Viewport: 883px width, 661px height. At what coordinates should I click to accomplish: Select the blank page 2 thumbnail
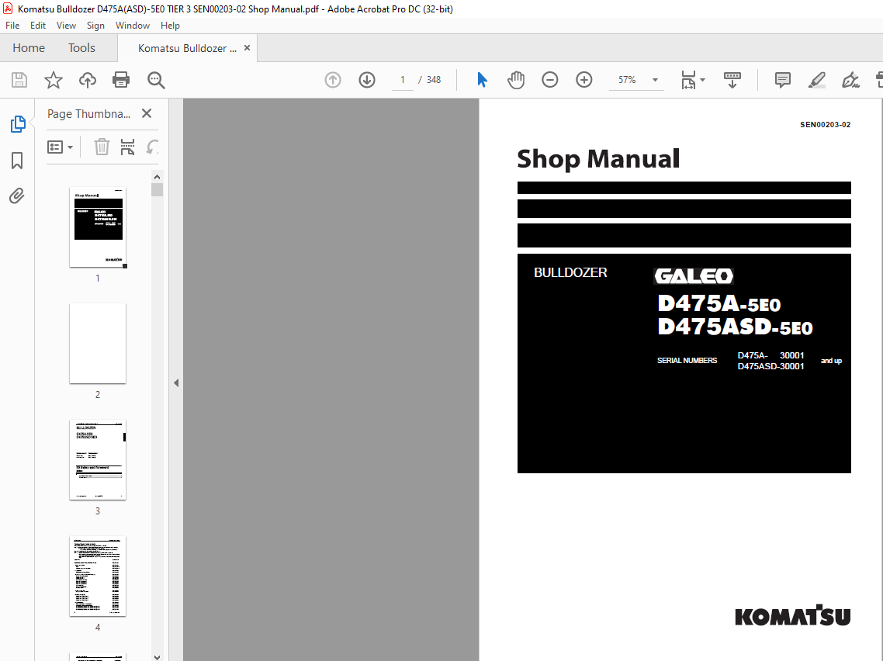(x=98, y=344)
